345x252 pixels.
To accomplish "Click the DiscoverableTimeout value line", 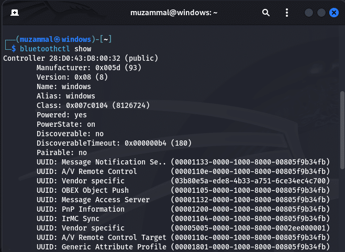I will pos(114,143).
